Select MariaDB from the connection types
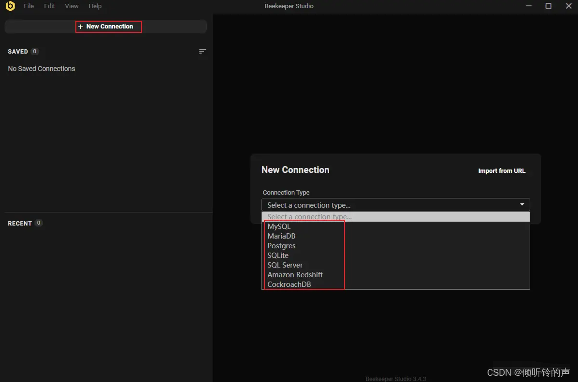 [x=395, y=236]
